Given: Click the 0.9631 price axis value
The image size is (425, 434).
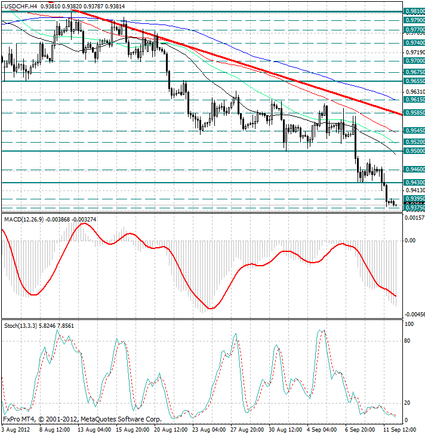Looking at the screenshot, I should tap(415, 91).
